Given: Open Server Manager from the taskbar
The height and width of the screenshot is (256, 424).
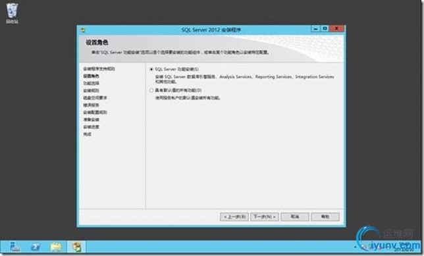Looking at the screenshot, I should click(x=14, y=247).
